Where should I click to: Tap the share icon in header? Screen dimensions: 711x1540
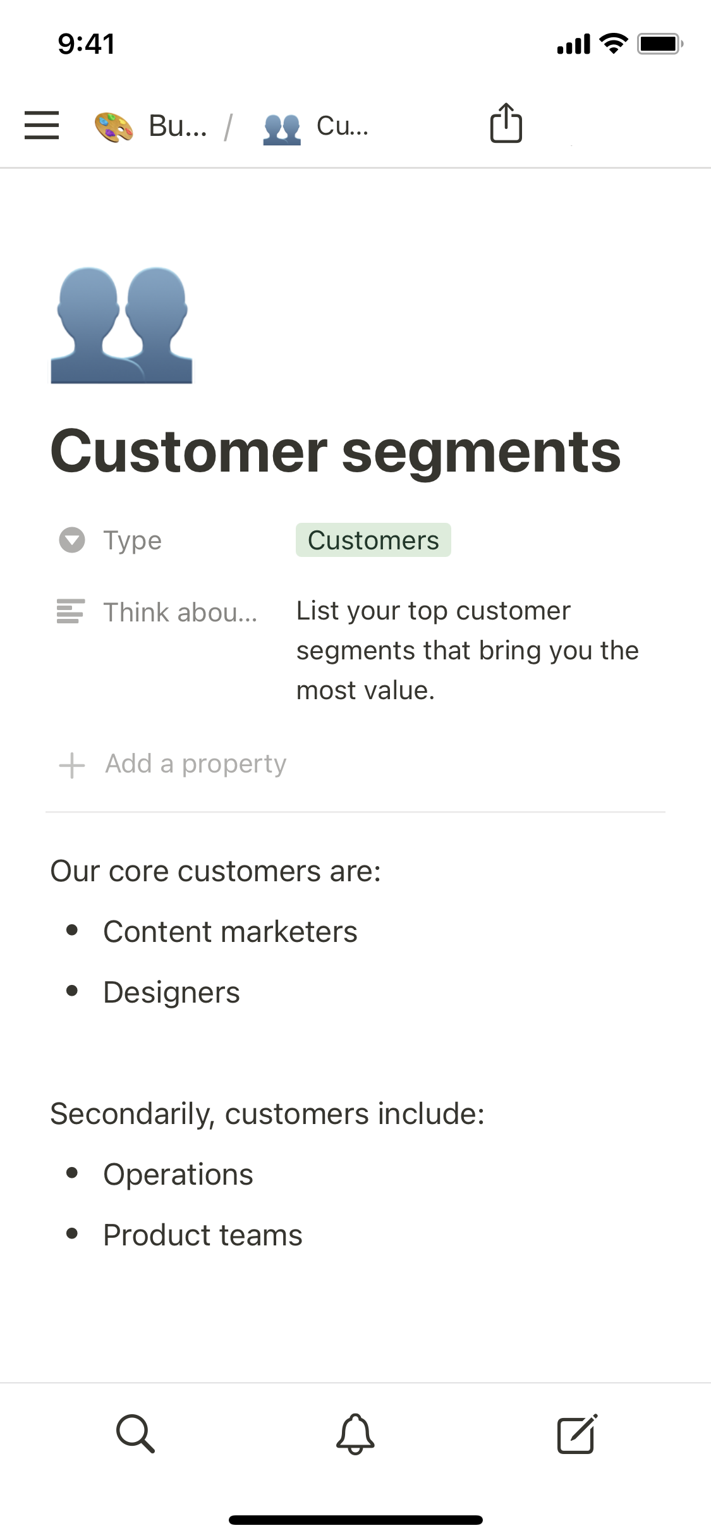pyautogui.click(x=506, y=124)
